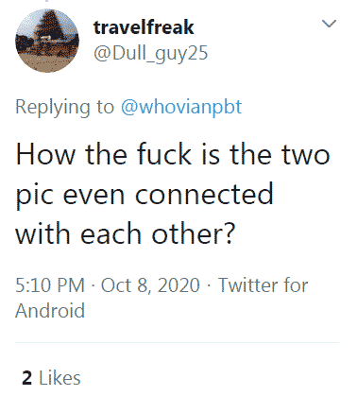The height and width of the screenshot is (396, 357).
Task: Click the word 'connected' in the tweet
Action: [x=204, y=194]
